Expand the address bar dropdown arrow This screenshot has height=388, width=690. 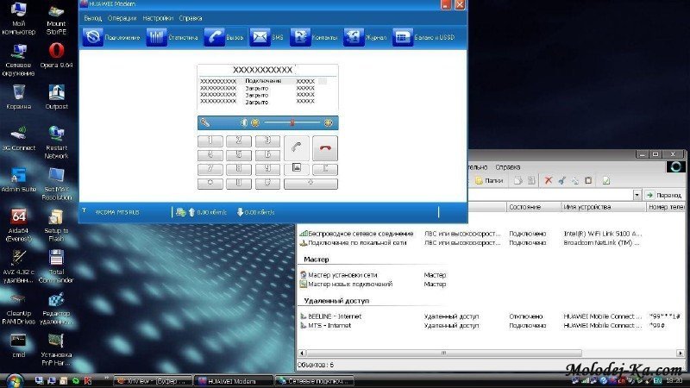(x=637, y=195)
